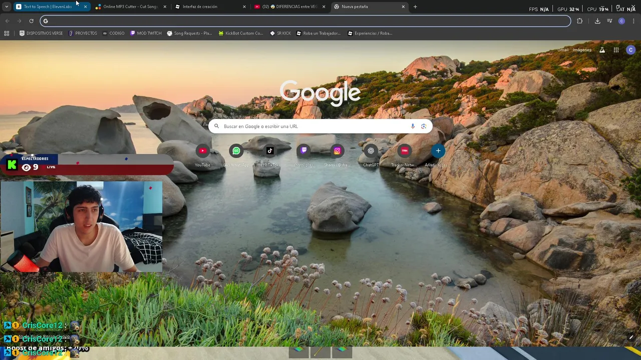641x360 pixels.
Task: Close the Interfaz de creación tab
Action: pyautogui.click(x=244, y=6)
